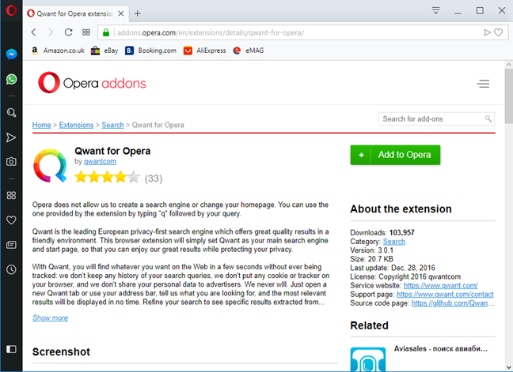Click the Downloads 103,957 value

pyautogui.click(x=401, y=233)
